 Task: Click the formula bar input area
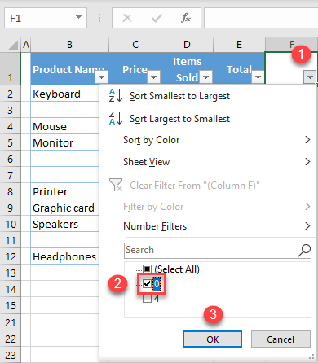[x=261, y=18]
